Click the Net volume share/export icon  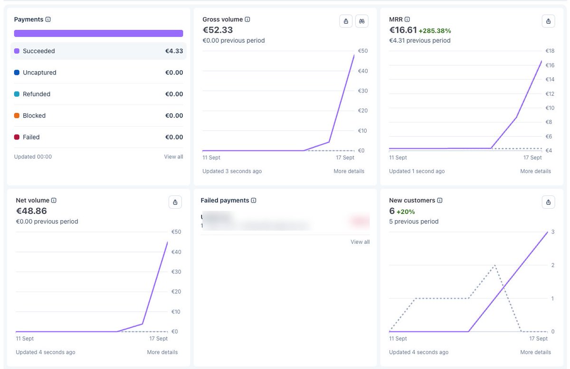tap(175, 202)
